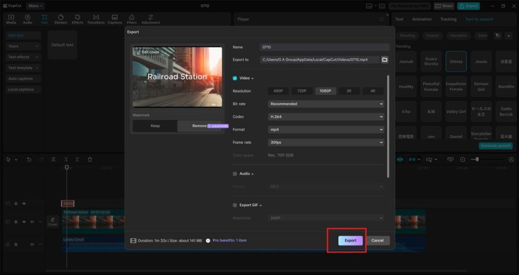Image resolution: width=519 pixels, height=275 pixels.
Task: Open the Audio panel icon
Action: point(27,19)
